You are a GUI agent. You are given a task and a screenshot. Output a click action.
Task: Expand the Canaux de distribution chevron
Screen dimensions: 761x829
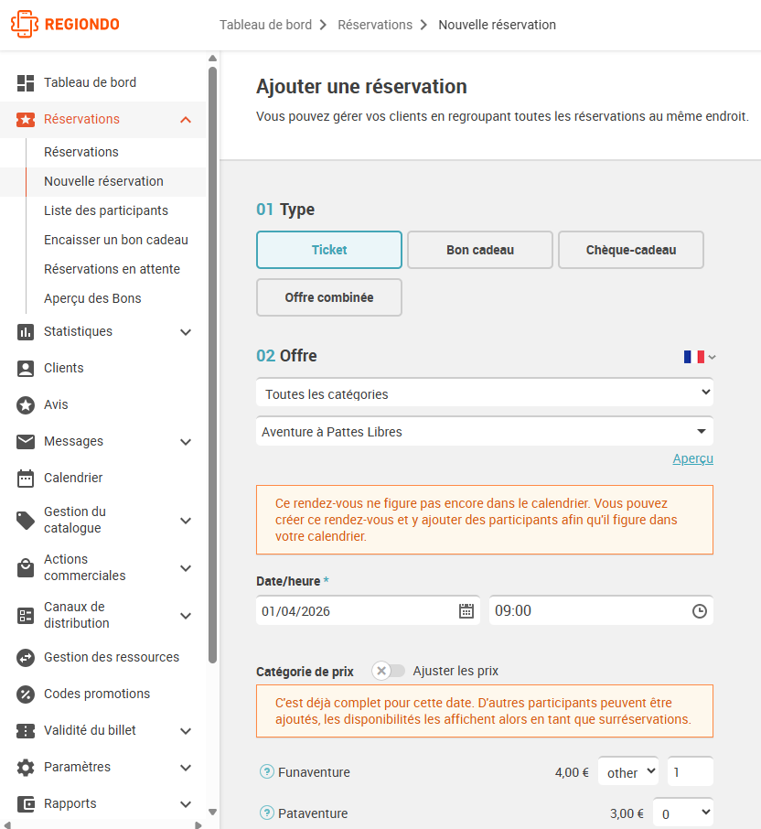point(186,616)
